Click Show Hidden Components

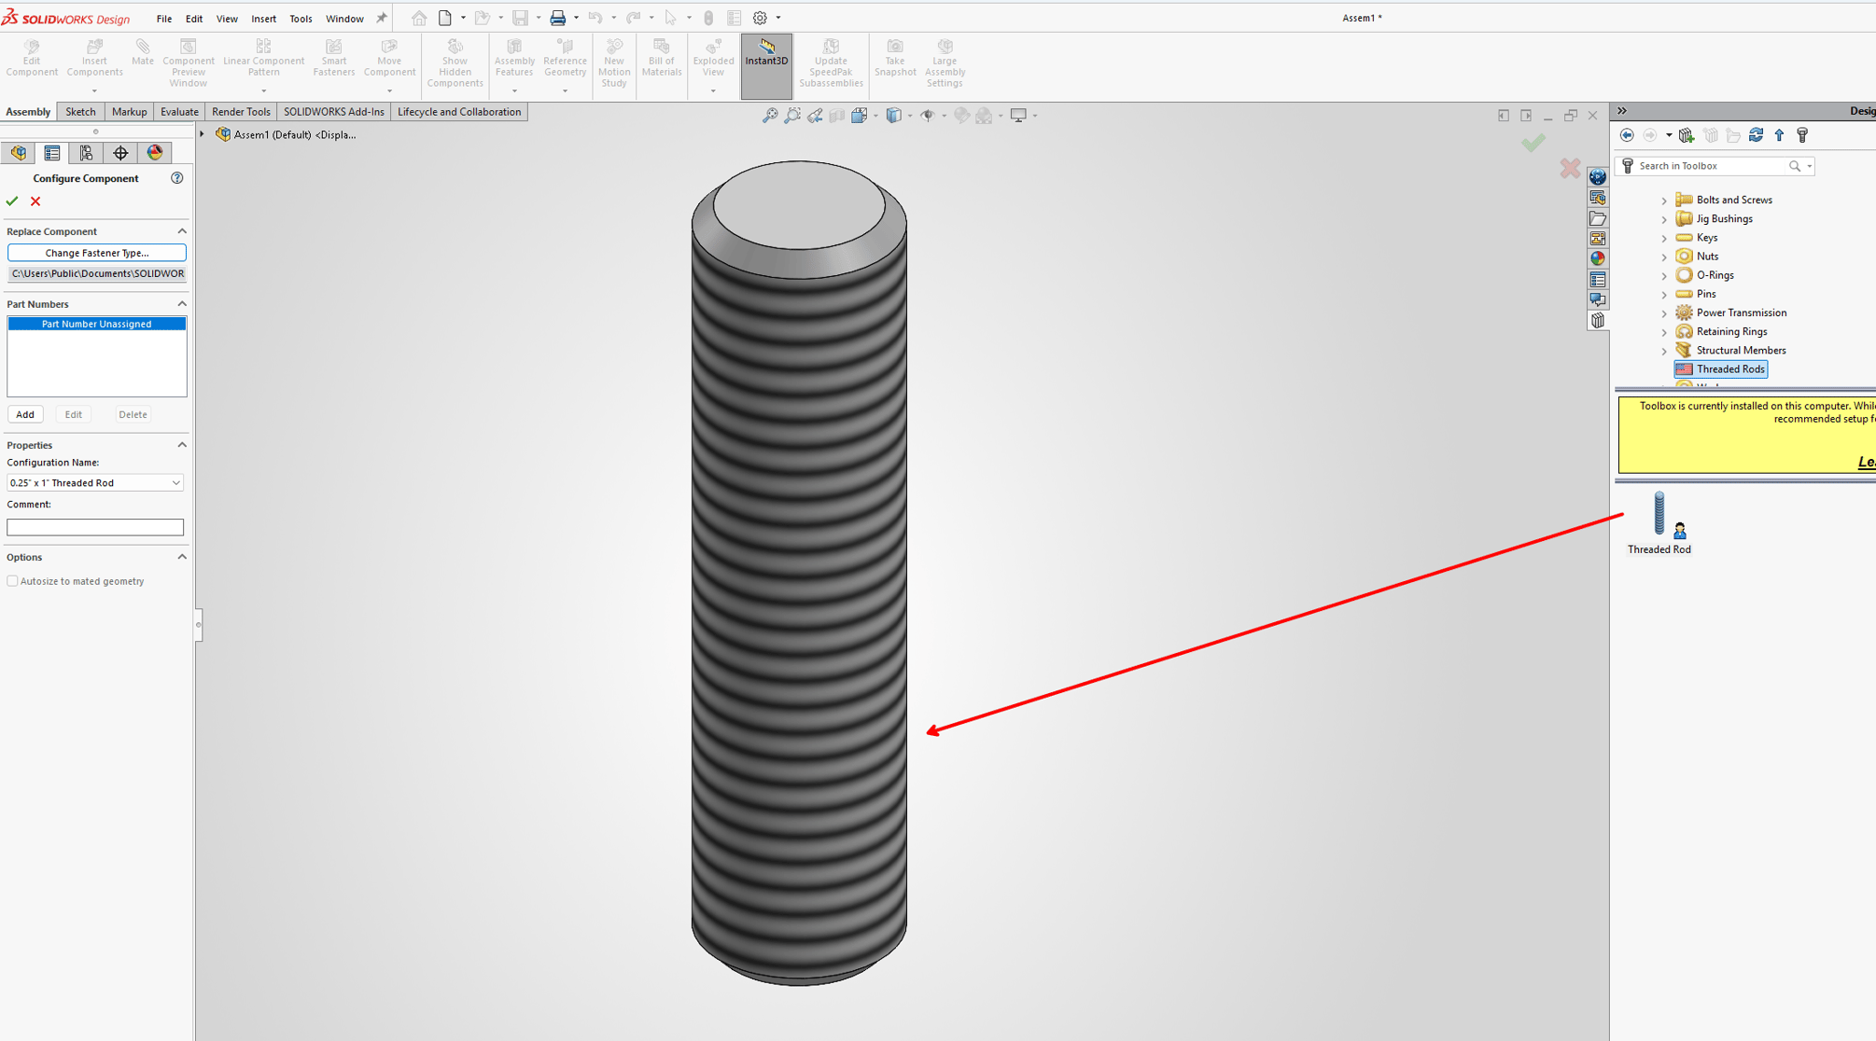tap(455, 63)
